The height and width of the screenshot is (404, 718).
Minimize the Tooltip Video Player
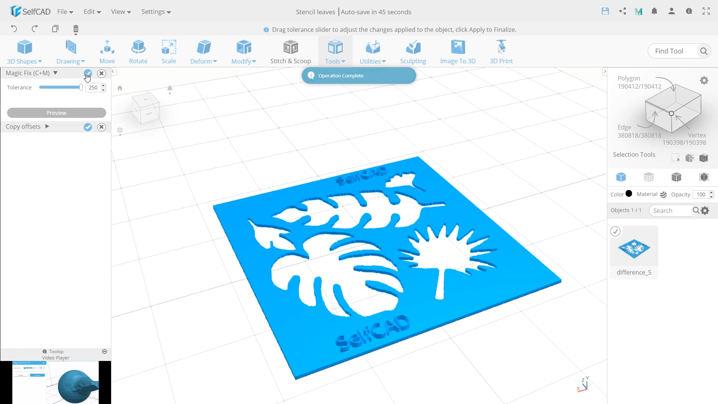[105, 352]
